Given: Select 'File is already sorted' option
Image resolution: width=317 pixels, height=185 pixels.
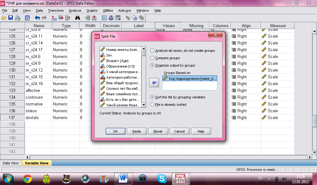Looking at the screenshot, I should point(168,105).
